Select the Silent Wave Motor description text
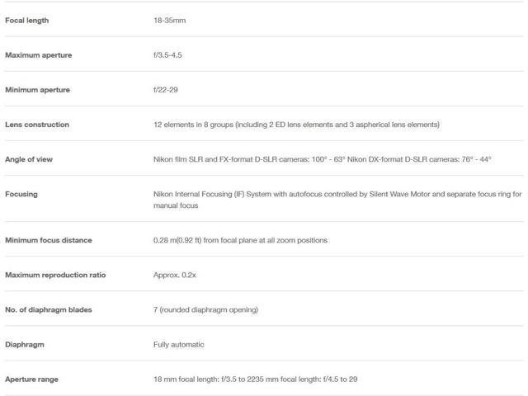 coord(337,200)
